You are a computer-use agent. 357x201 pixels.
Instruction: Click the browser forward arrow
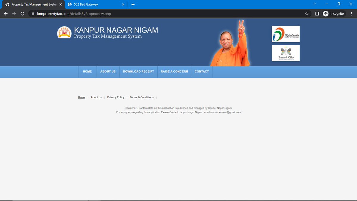14,14
